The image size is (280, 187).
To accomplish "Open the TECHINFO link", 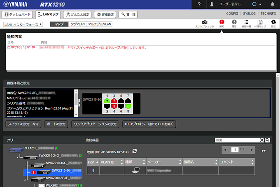I will [268, 14].
